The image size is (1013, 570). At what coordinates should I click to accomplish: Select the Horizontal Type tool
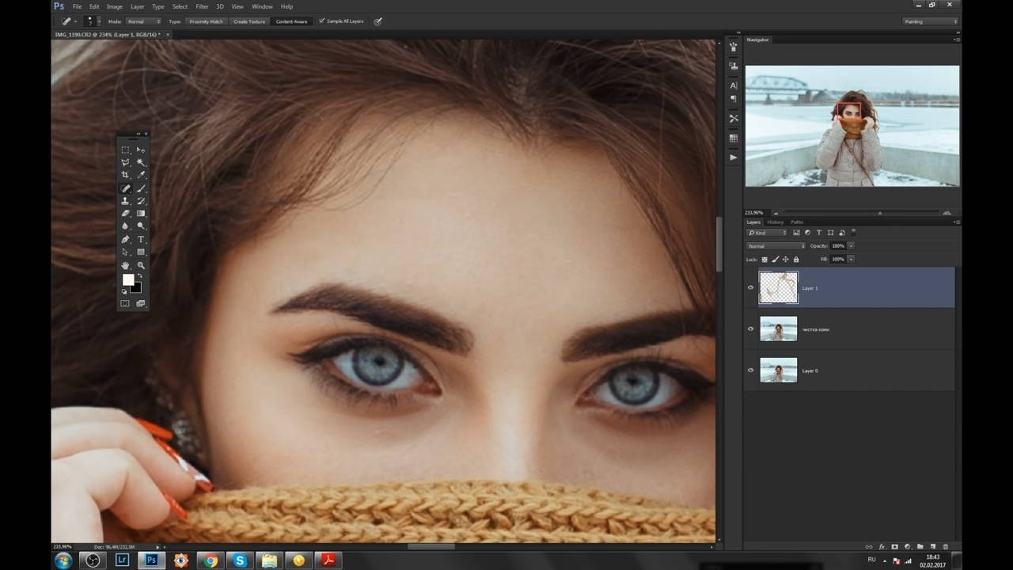(141, 239)
